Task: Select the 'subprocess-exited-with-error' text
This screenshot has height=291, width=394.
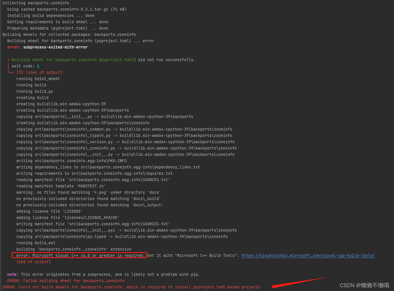Action: coord(55,47)
